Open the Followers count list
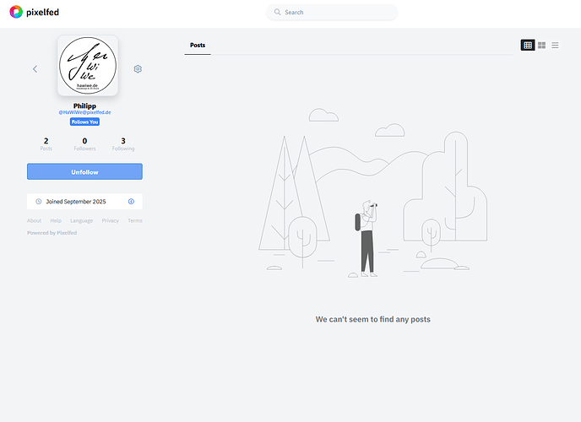The image size is (581, 422). (x=84, y=144)
